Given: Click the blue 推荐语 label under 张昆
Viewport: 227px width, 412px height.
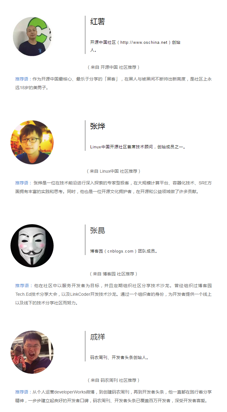Looking at the screenshot, I should (22, 286).
